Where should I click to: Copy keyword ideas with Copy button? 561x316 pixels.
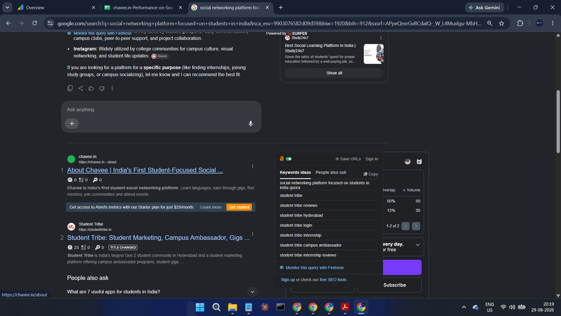tap(371, 174)
